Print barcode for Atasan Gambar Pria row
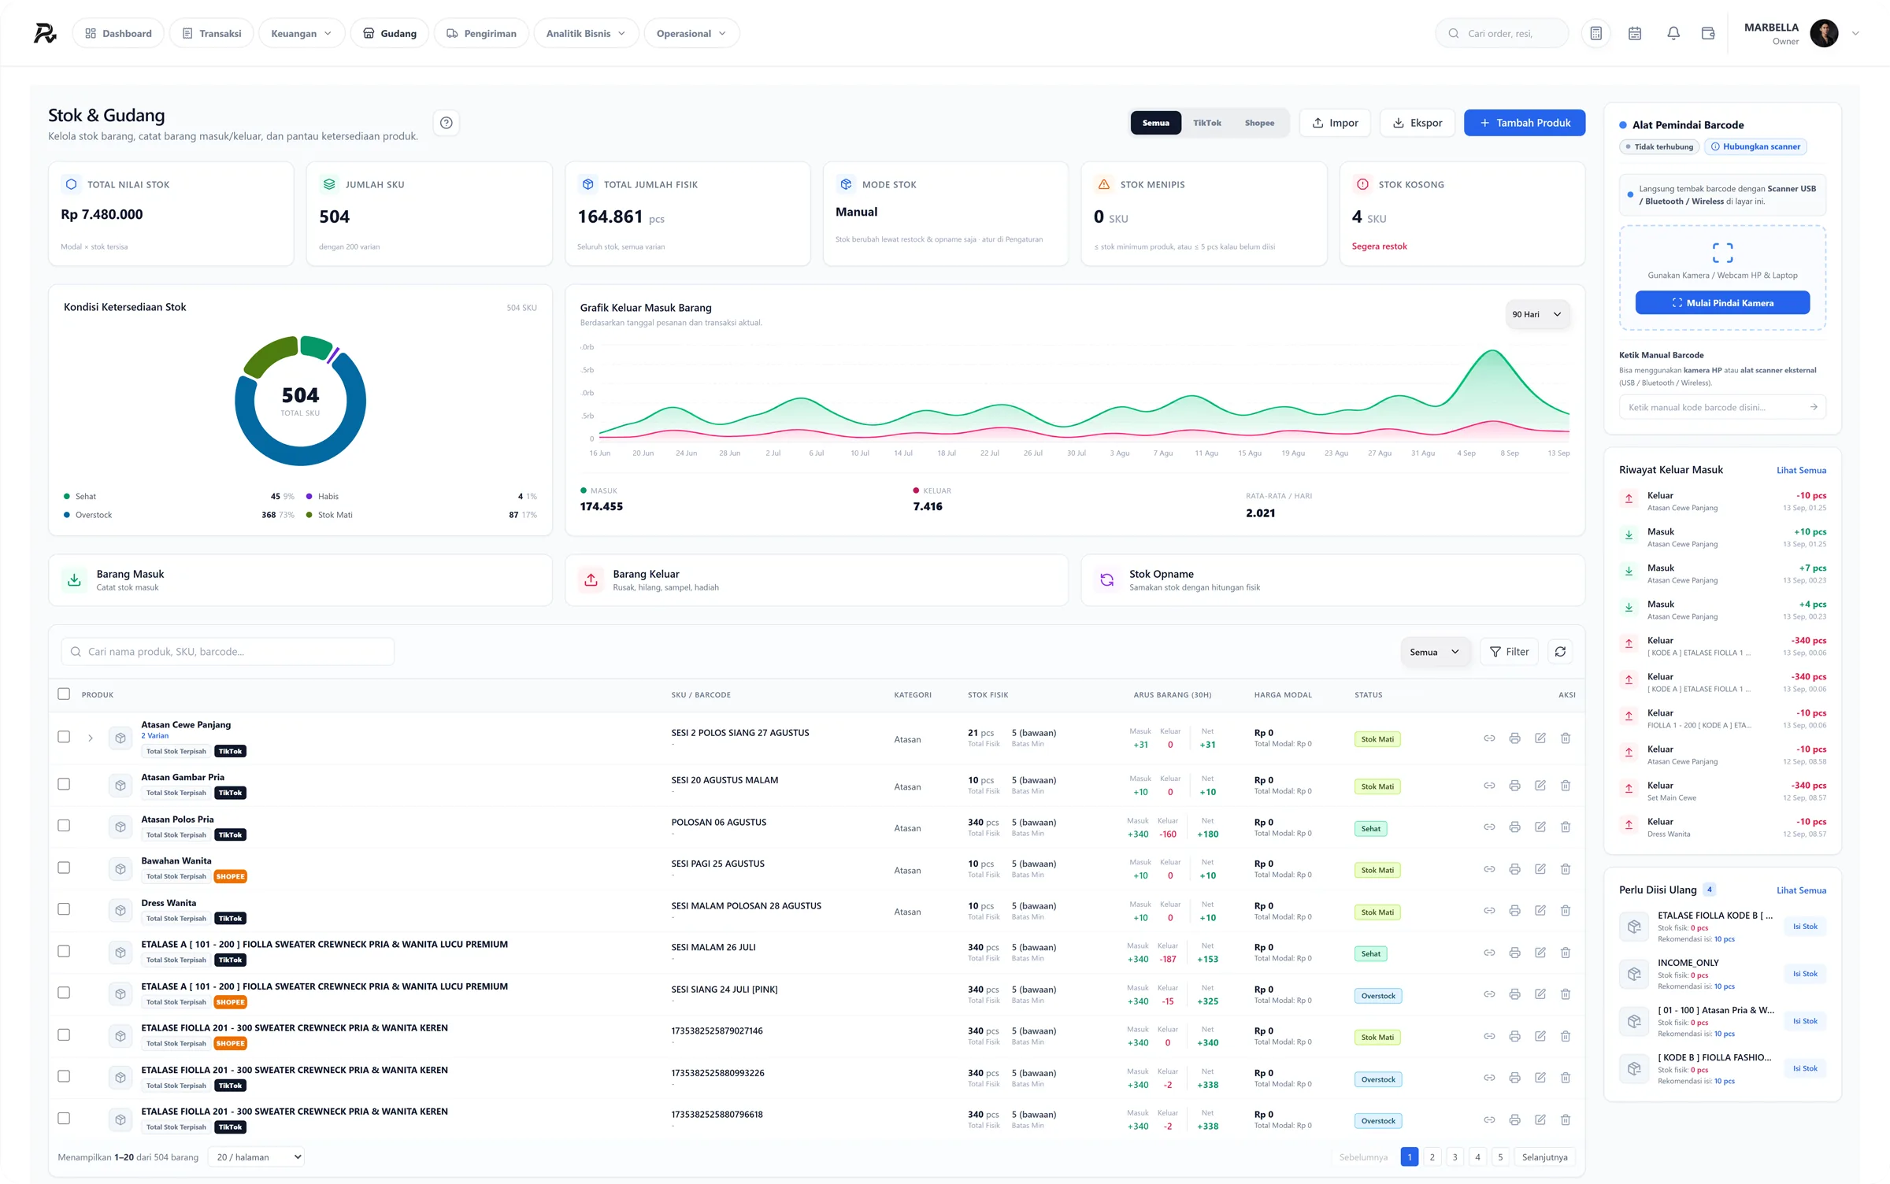The height and width of the screenshot is (1184, 1890). 1514,786
